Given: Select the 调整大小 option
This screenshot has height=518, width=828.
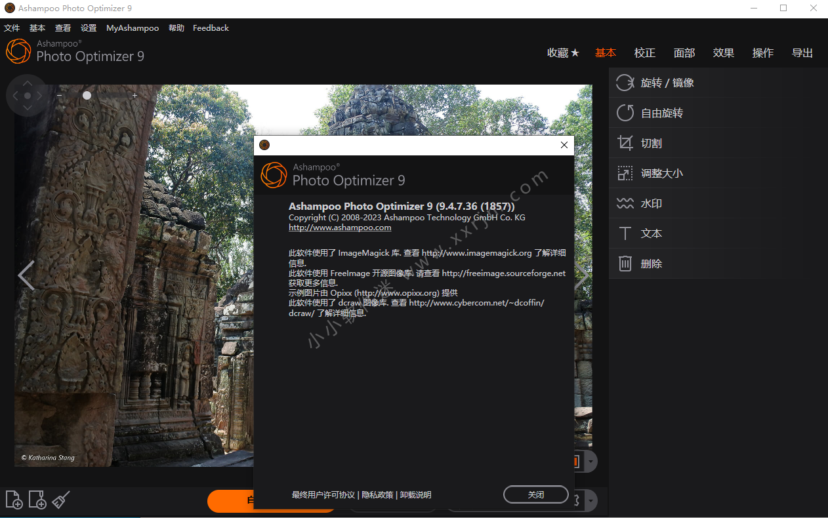Looking at the screenshot, I should [718, 173].
